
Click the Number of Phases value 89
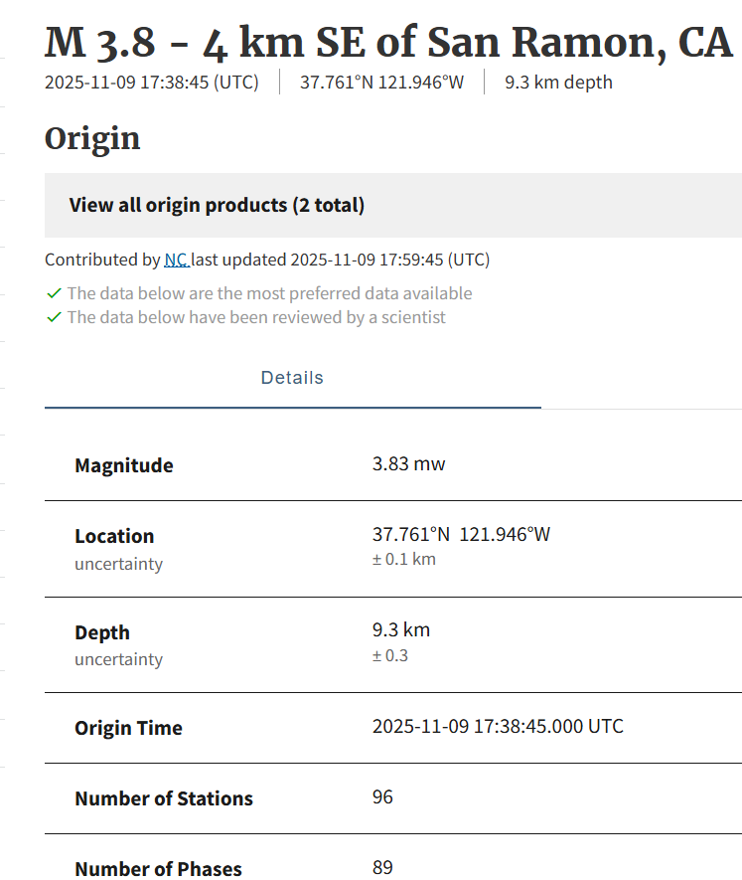click(x=382, y=867)
